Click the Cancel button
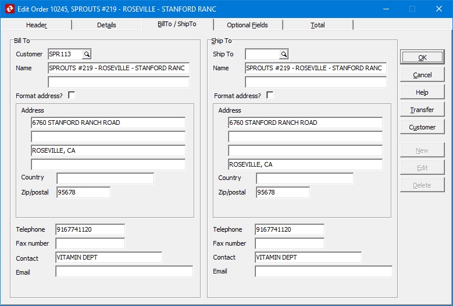The image size is (453, 306). 422,75
